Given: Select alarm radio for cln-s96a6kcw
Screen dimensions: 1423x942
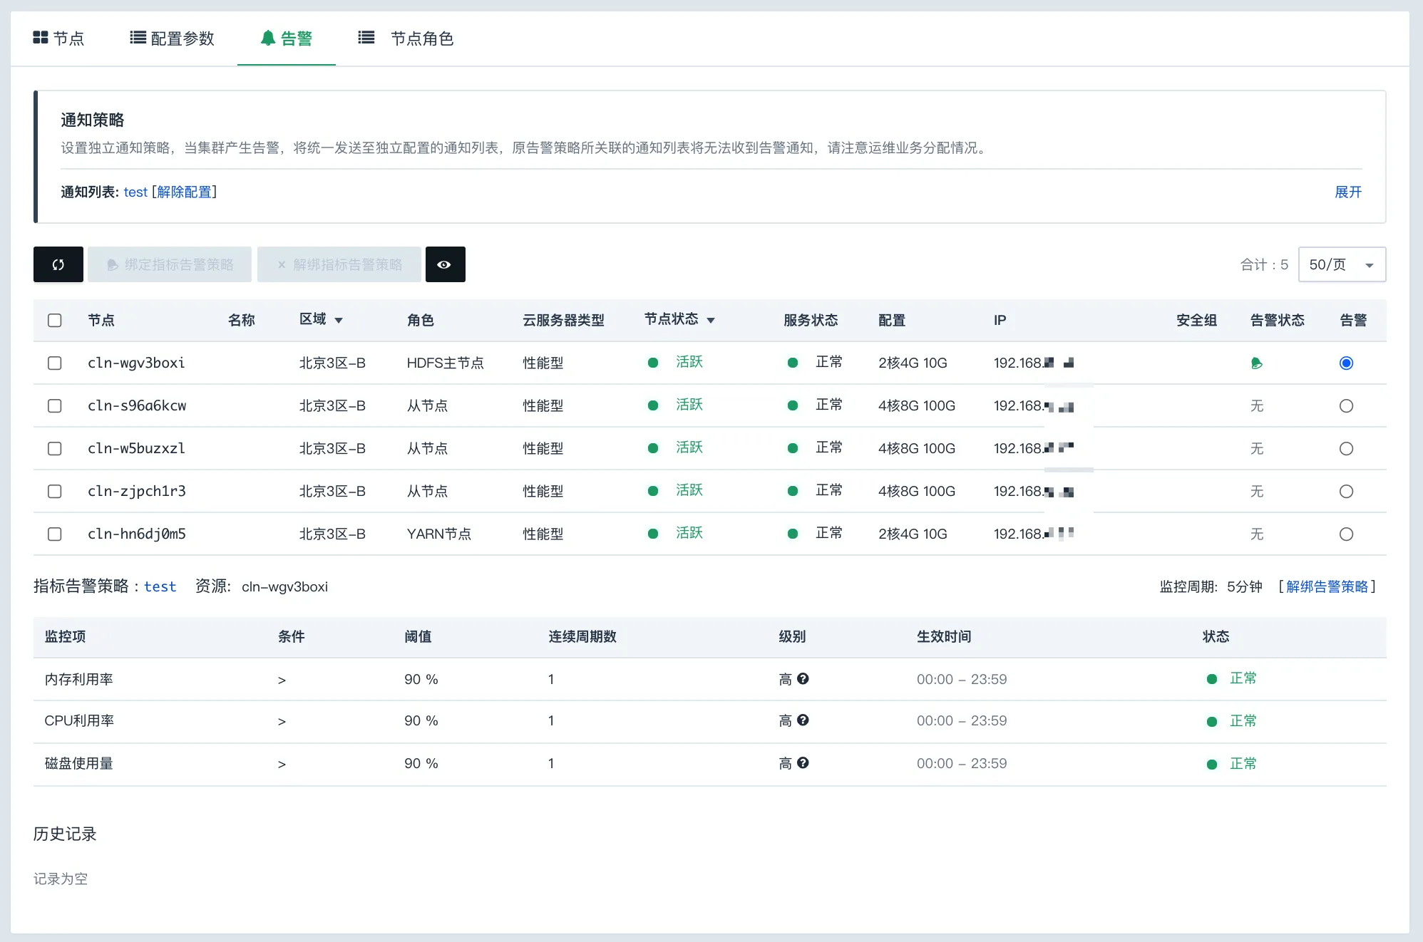Looking at the screenshot, I should pyautogui.click(x=1346, y=405).
